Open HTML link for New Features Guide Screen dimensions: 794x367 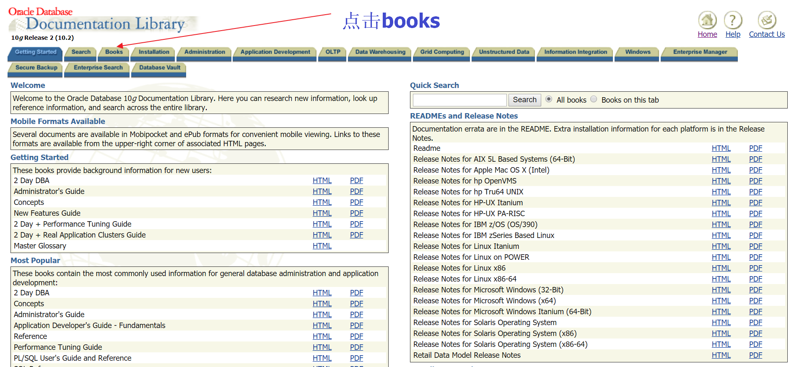point(322,213)
